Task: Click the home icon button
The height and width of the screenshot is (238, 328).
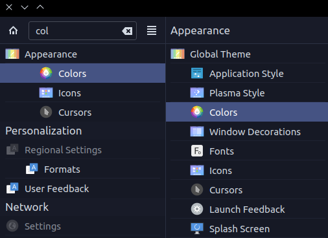Action: tap(13, 30)
